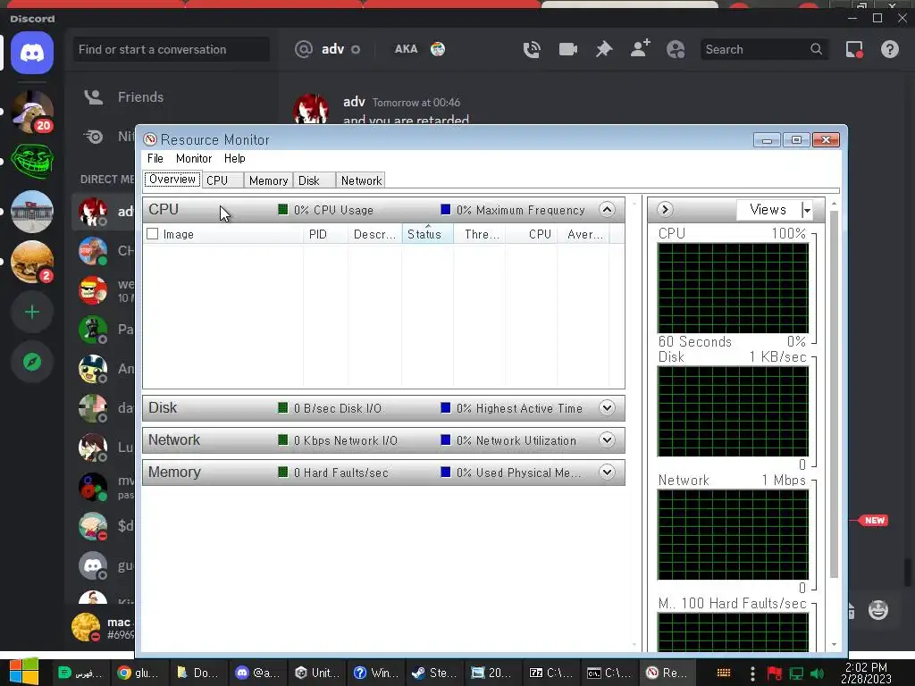Click the graphs pane vertical scrollbar
The width and height of the screenshot is (915, 686).
(x=834, y=394)
